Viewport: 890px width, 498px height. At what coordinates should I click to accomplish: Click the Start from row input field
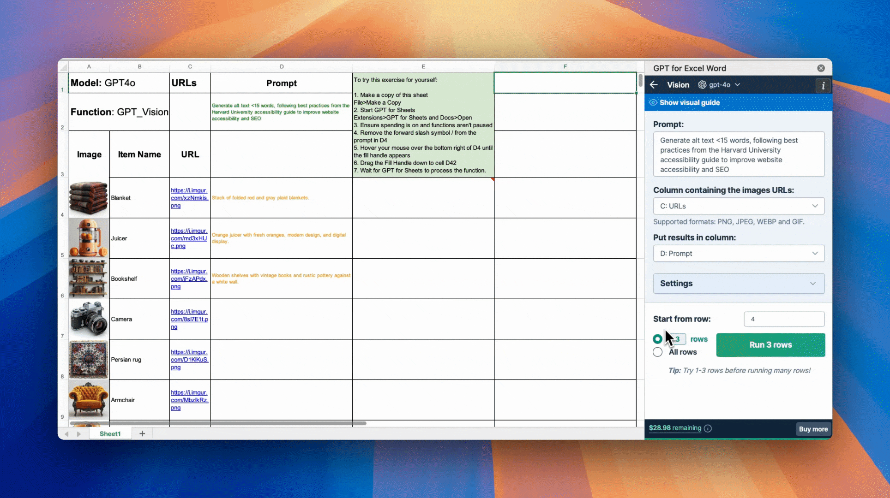[784, 319]
